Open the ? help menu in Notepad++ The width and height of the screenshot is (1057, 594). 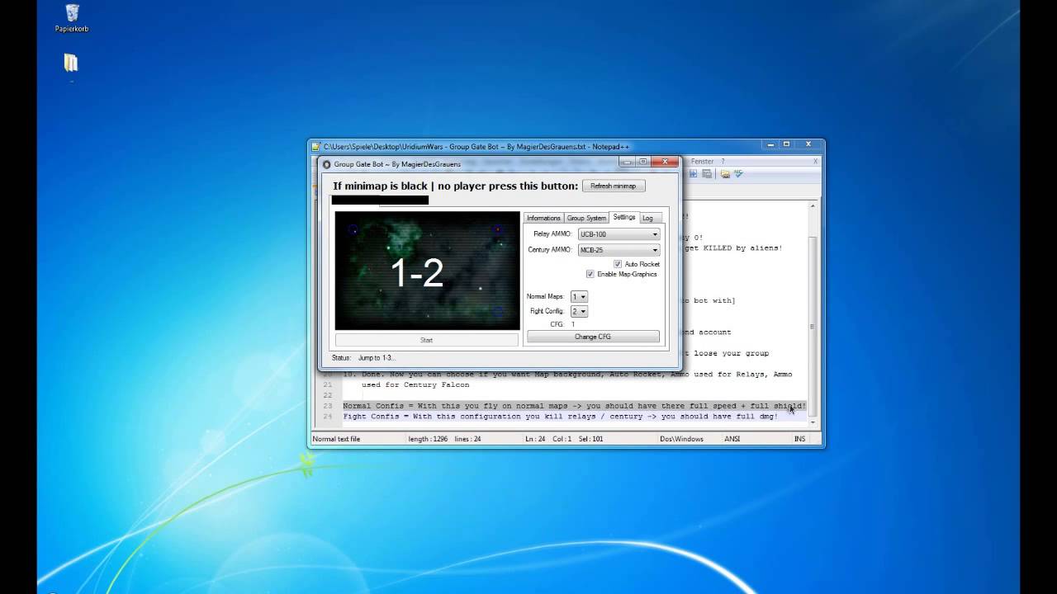pyautogui.click(x=723, y=162)
